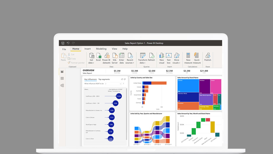
Task: Select the Contoso treemap tile
Action: click(x=188, y=86)
